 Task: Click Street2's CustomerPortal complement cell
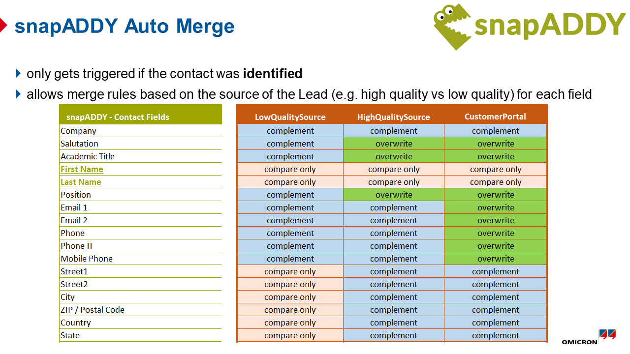(x=496, y=284)
